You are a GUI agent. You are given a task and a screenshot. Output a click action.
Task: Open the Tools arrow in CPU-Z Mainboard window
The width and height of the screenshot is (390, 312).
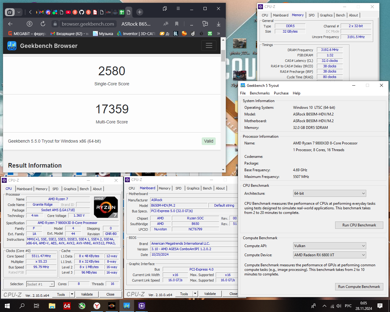[195, 294]
